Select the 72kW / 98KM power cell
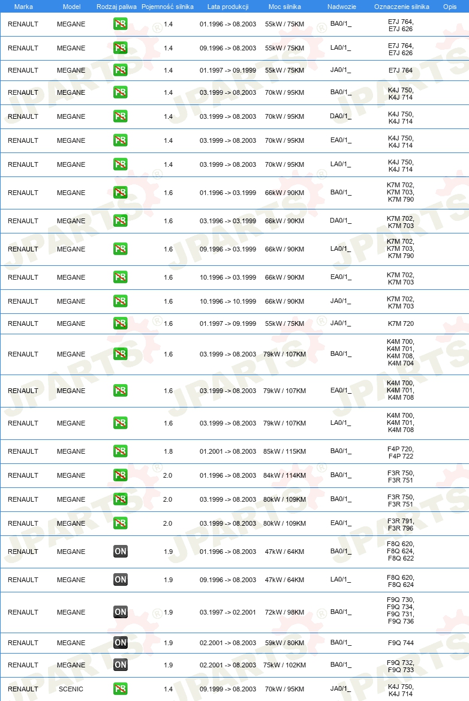469x701 pixels. click(x=284, y=612)
